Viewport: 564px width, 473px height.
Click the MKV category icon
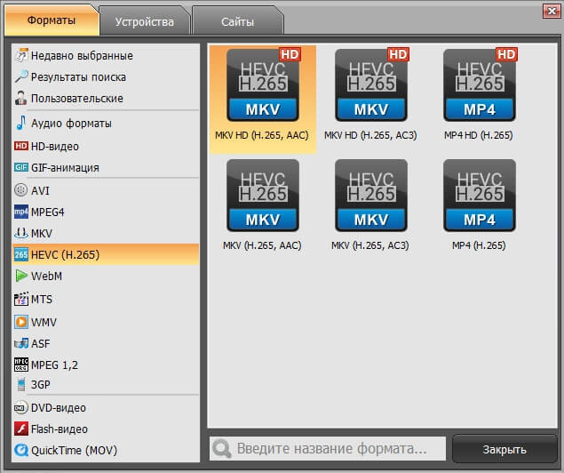click(x=21, y=233)
